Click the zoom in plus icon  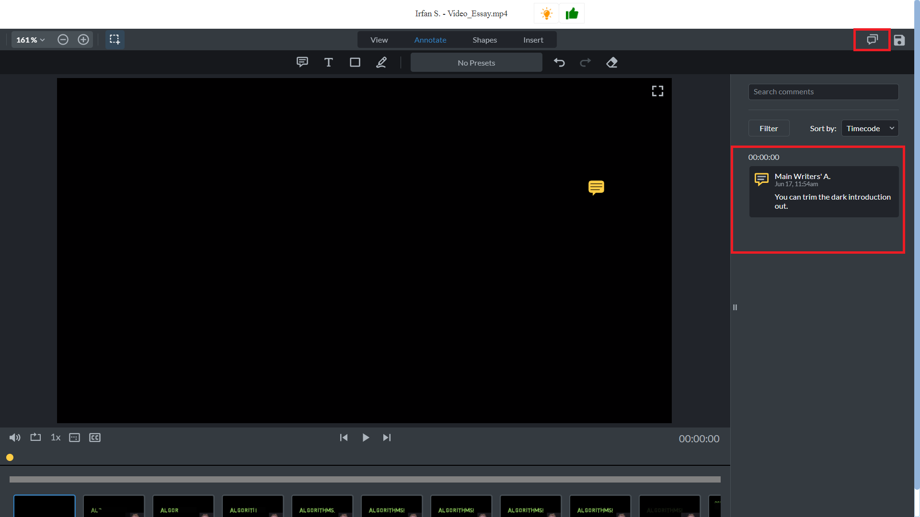83,40
